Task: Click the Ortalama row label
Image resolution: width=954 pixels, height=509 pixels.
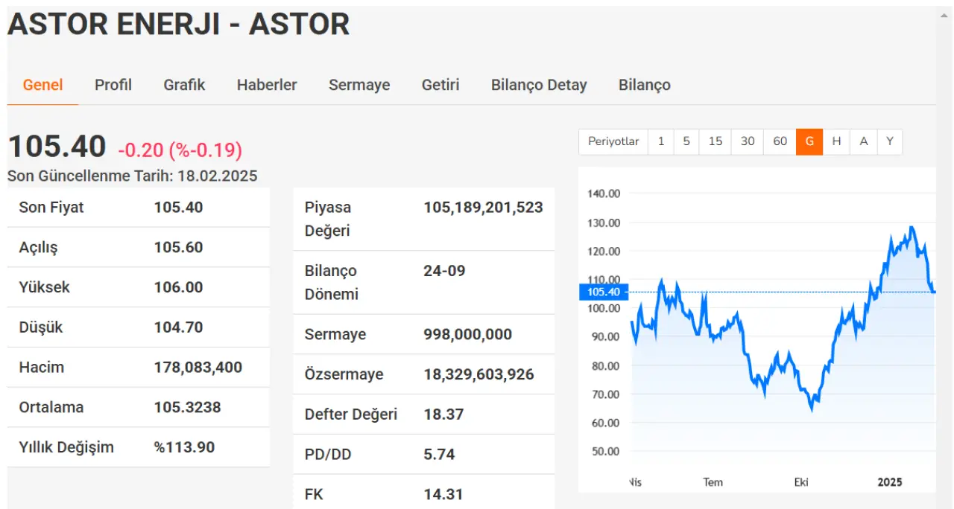Action: [x=51, y=407]
